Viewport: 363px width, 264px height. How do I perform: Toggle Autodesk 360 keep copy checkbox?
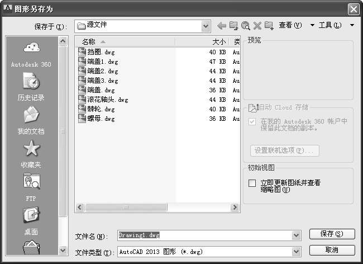click(x=252, y=122)
